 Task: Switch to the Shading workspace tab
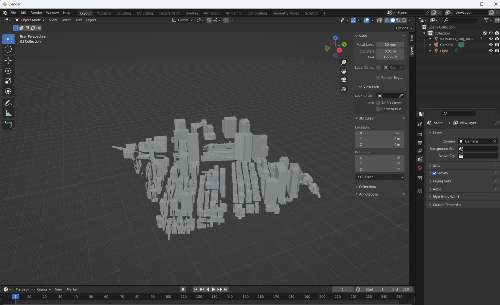[x=191, y=13]
